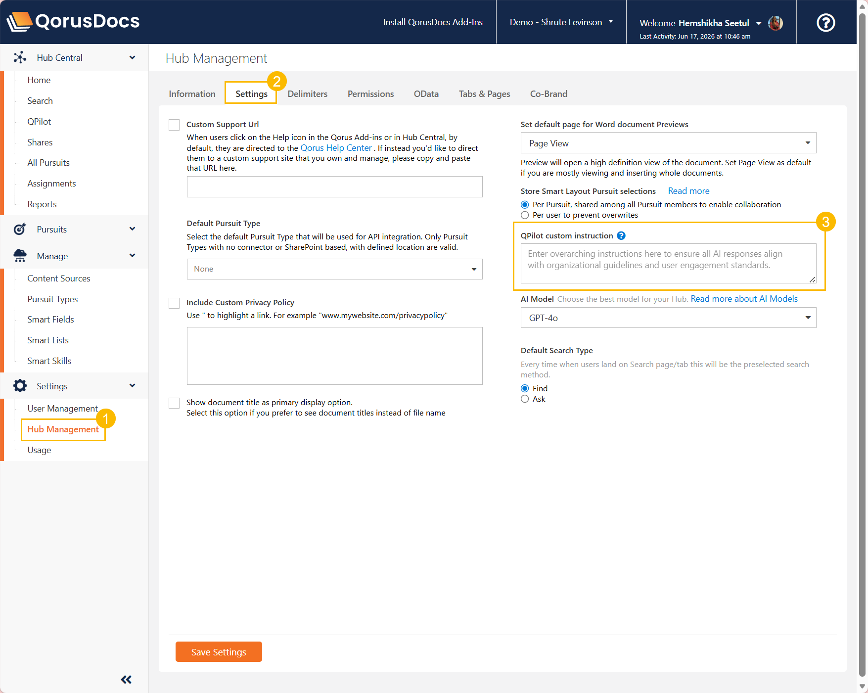Switch to the Permissions tab

(x=370, y=94)
